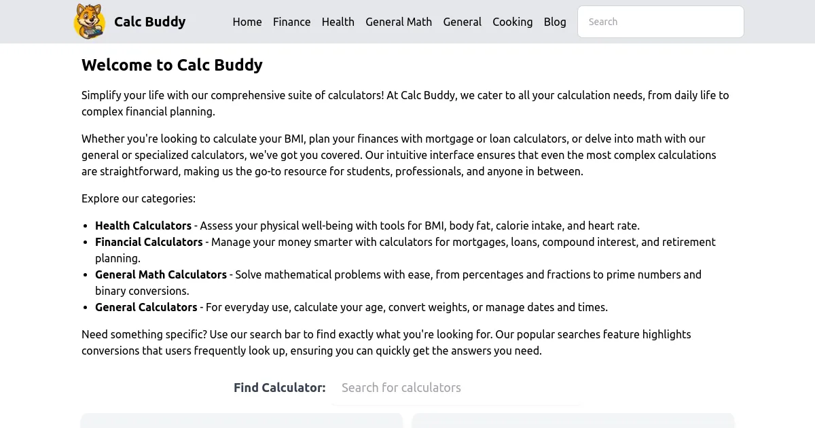Navigate to General Math calculators
815x428 pixels.
coord(399,22)
